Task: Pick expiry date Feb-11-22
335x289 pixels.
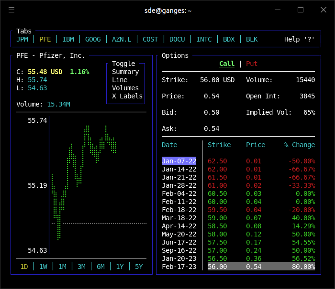Action: [x=179, y=202]
